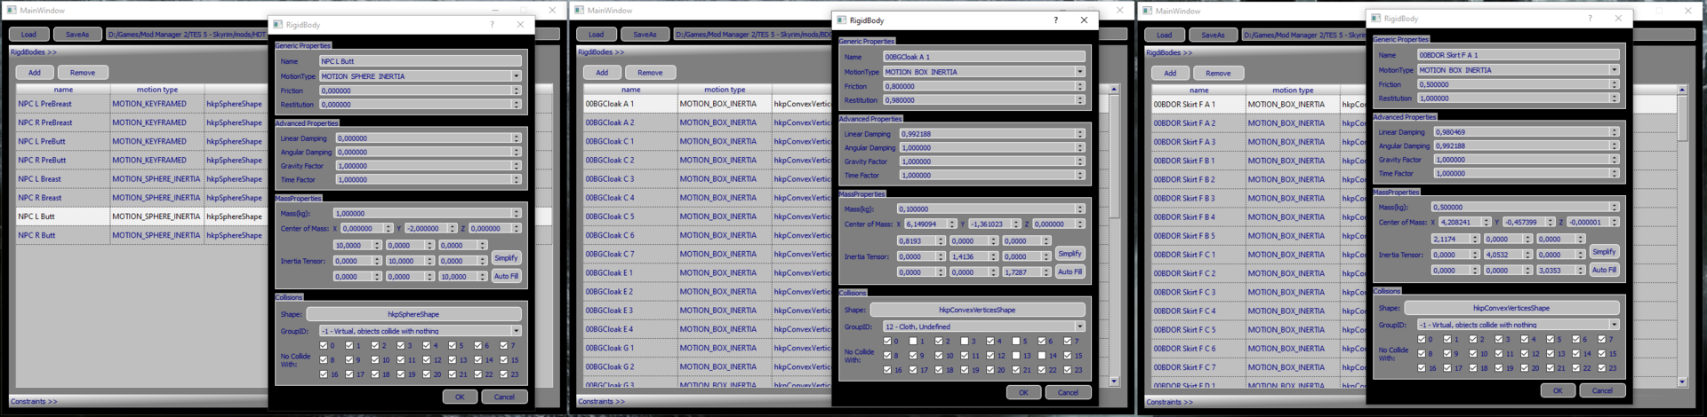Click OK in 00BGCloak A 1 dialog
This screenshot has height=417, width=1707.
1023,392
